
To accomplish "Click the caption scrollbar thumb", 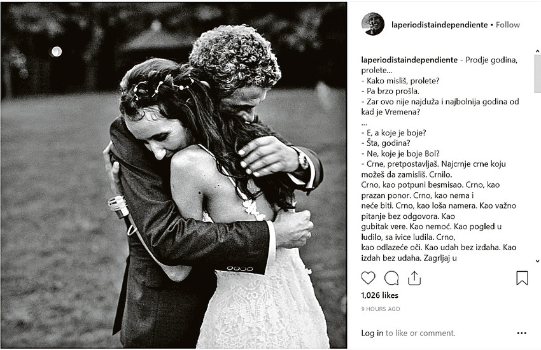I will [x=537, y=73].
